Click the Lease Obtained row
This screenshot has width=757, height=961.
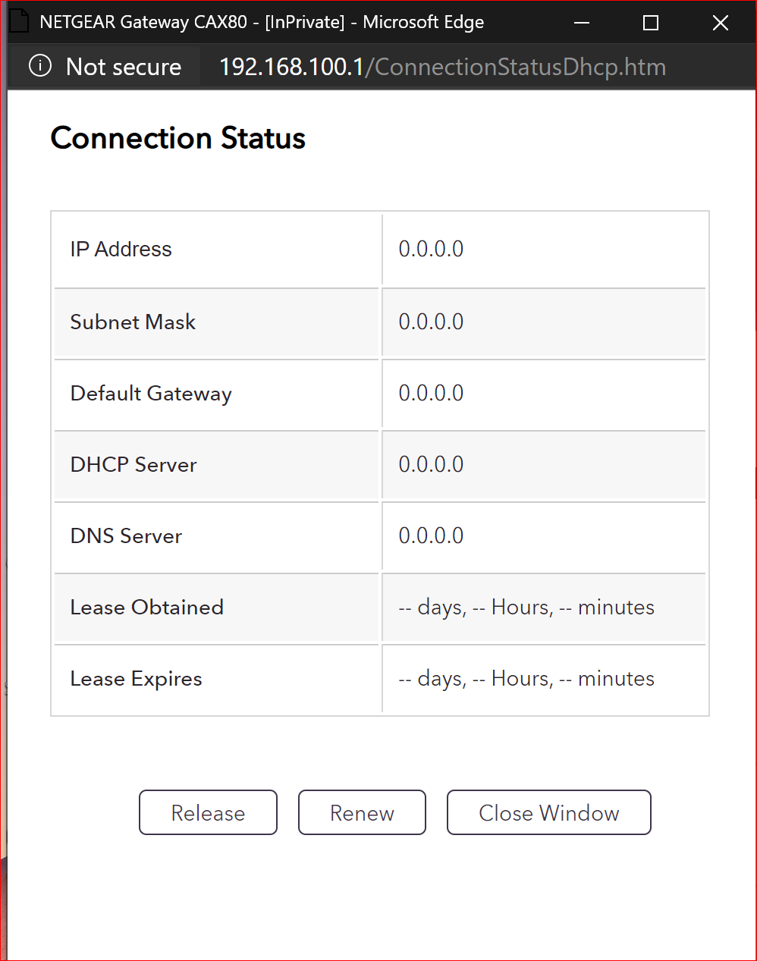coord(146,607)
